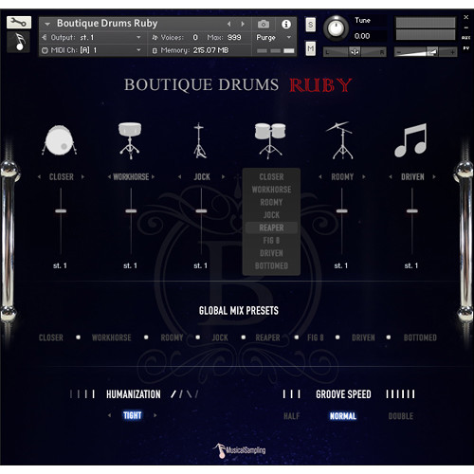The height and width of the screenshot is (474, 474).
Task: Toggle the AUX panel button
Action: pyautogui.click(x=465, y=38)
